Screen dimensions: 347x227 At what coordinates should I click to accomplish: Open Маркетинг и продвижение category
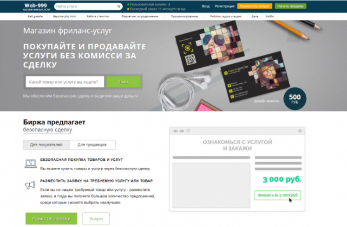pos(140,16)
